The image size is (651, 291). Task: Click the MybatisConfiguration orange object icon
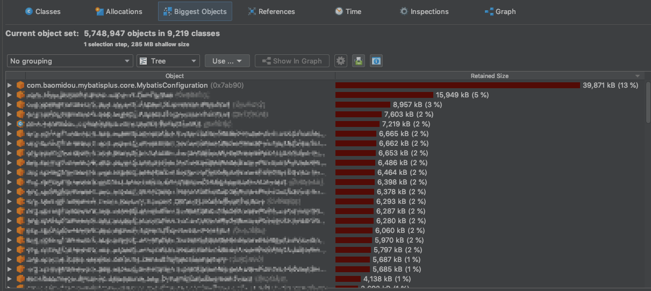[x=20, y=86]
